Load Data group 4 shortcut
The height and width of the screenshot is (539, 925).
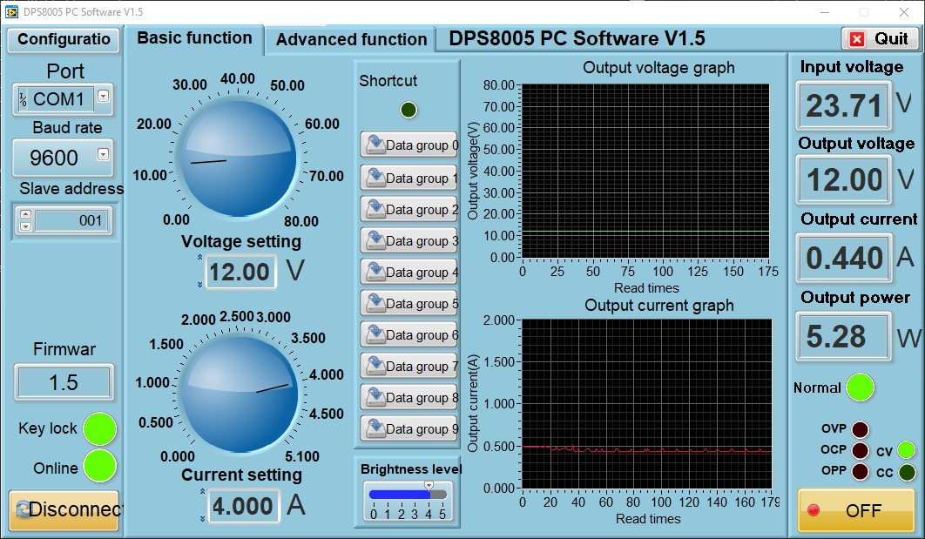tap(409, 272)
